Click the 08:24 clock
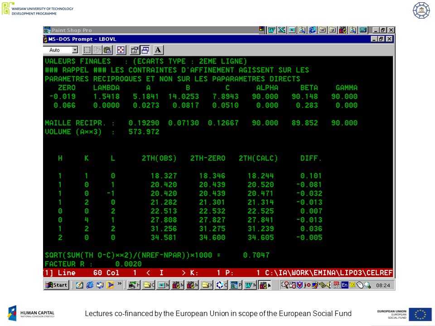 pos(383,285)
